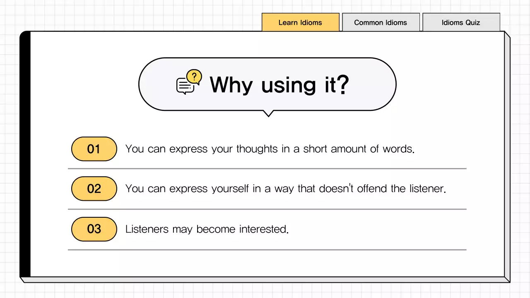Click inside the 'Why using it?' title bubble
Image resolution: width=530 pixels, height=298 pixels.
click(x=267, y=84)
